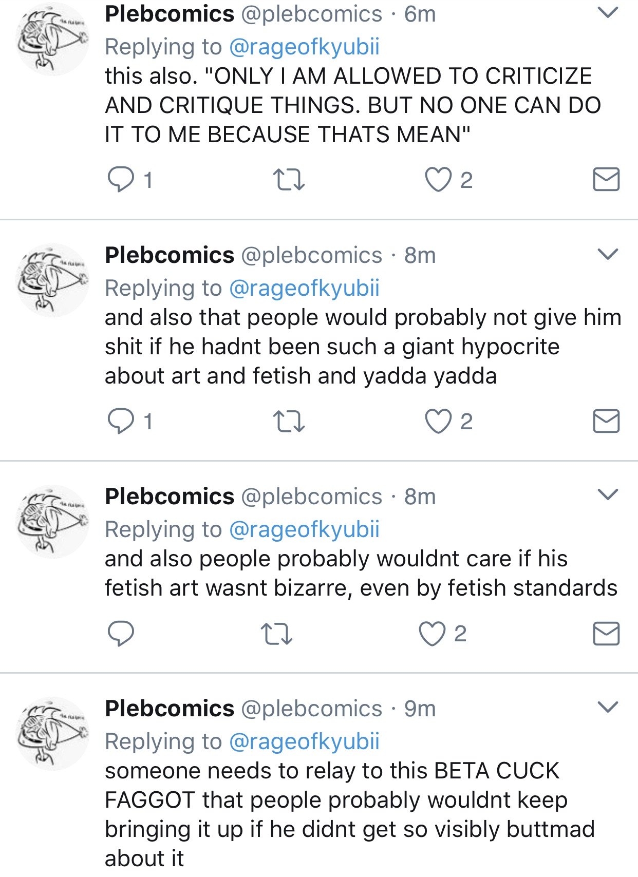Image resolution: width=638 pixels, height=877 pixels.
Task: Like the 6m tweet about criticizing
Action: (438, 180)
